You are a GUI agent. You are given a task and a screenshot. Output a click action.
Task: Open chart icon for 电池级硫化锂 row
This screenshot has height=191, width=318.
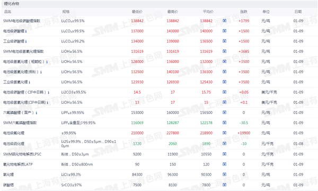(224, 143)
